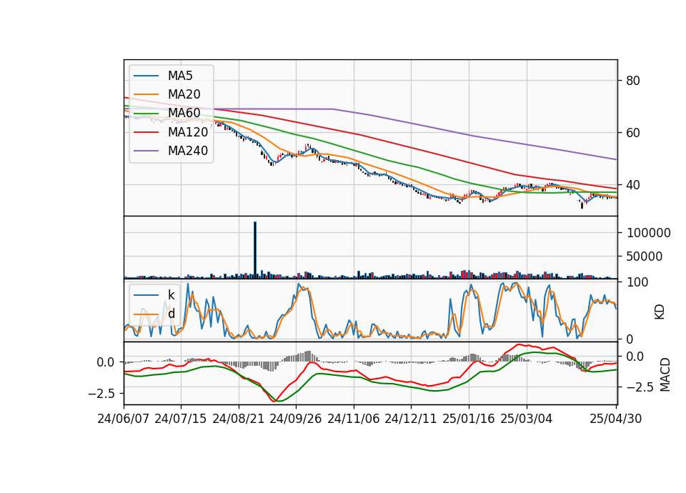Image resolution: width=686 pixels, height=493 pixels.
Task: Click the blue MA5 legend line
Action: [x=146, y=76]
